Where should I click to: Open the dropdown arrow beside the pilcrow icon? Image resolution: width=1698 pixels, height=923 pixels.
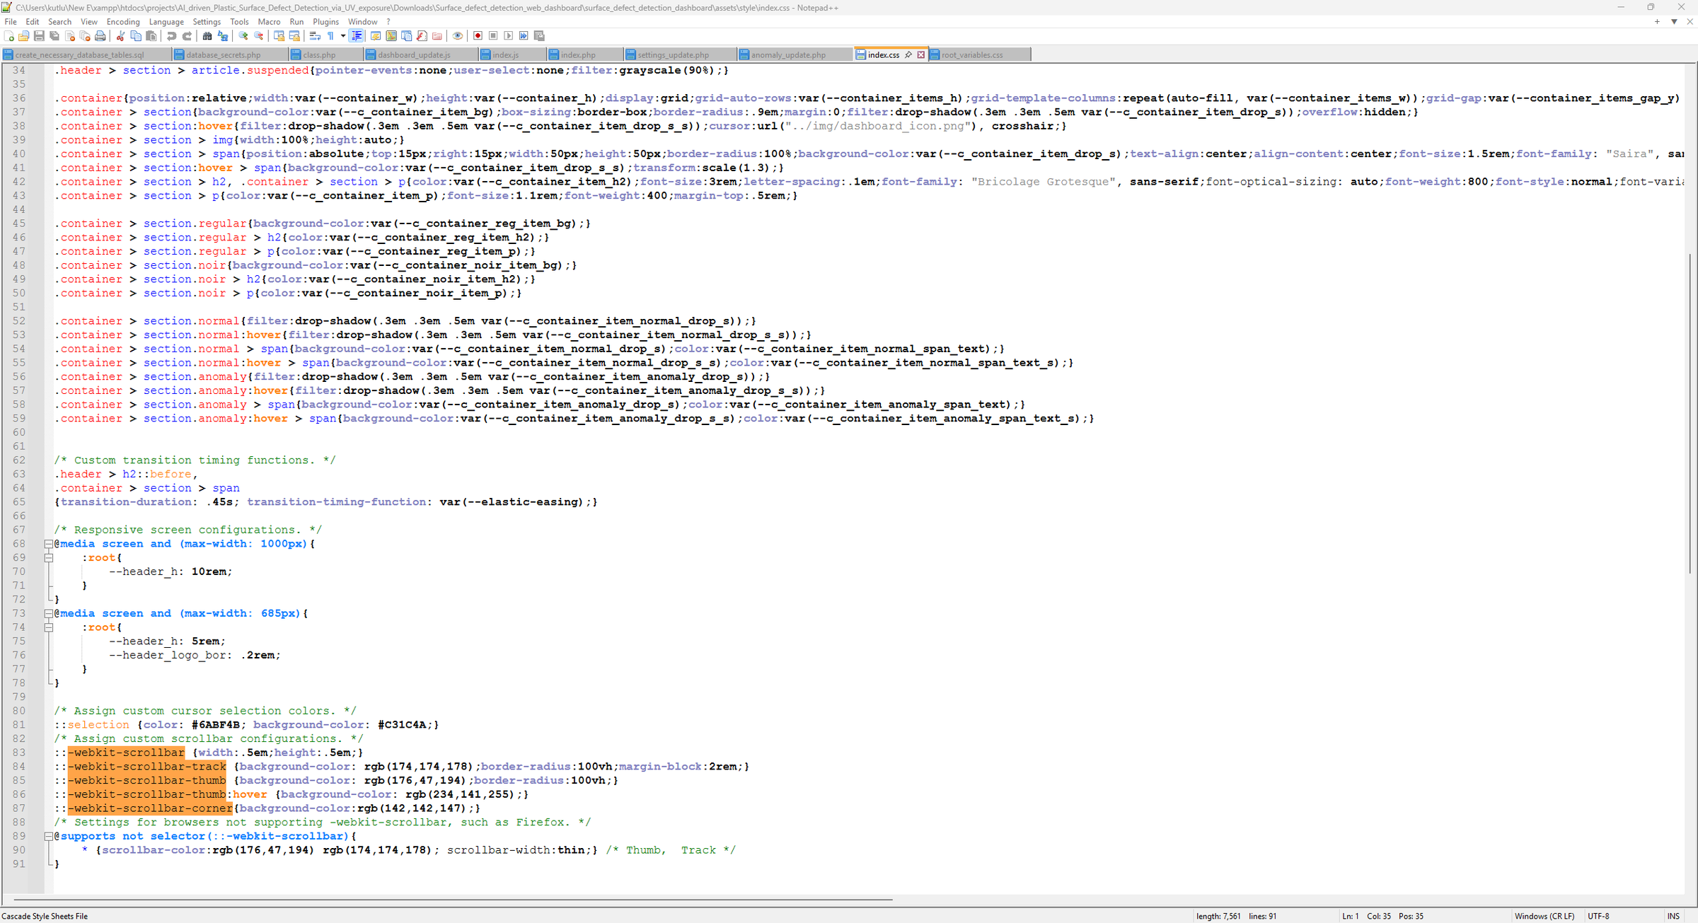343,36
